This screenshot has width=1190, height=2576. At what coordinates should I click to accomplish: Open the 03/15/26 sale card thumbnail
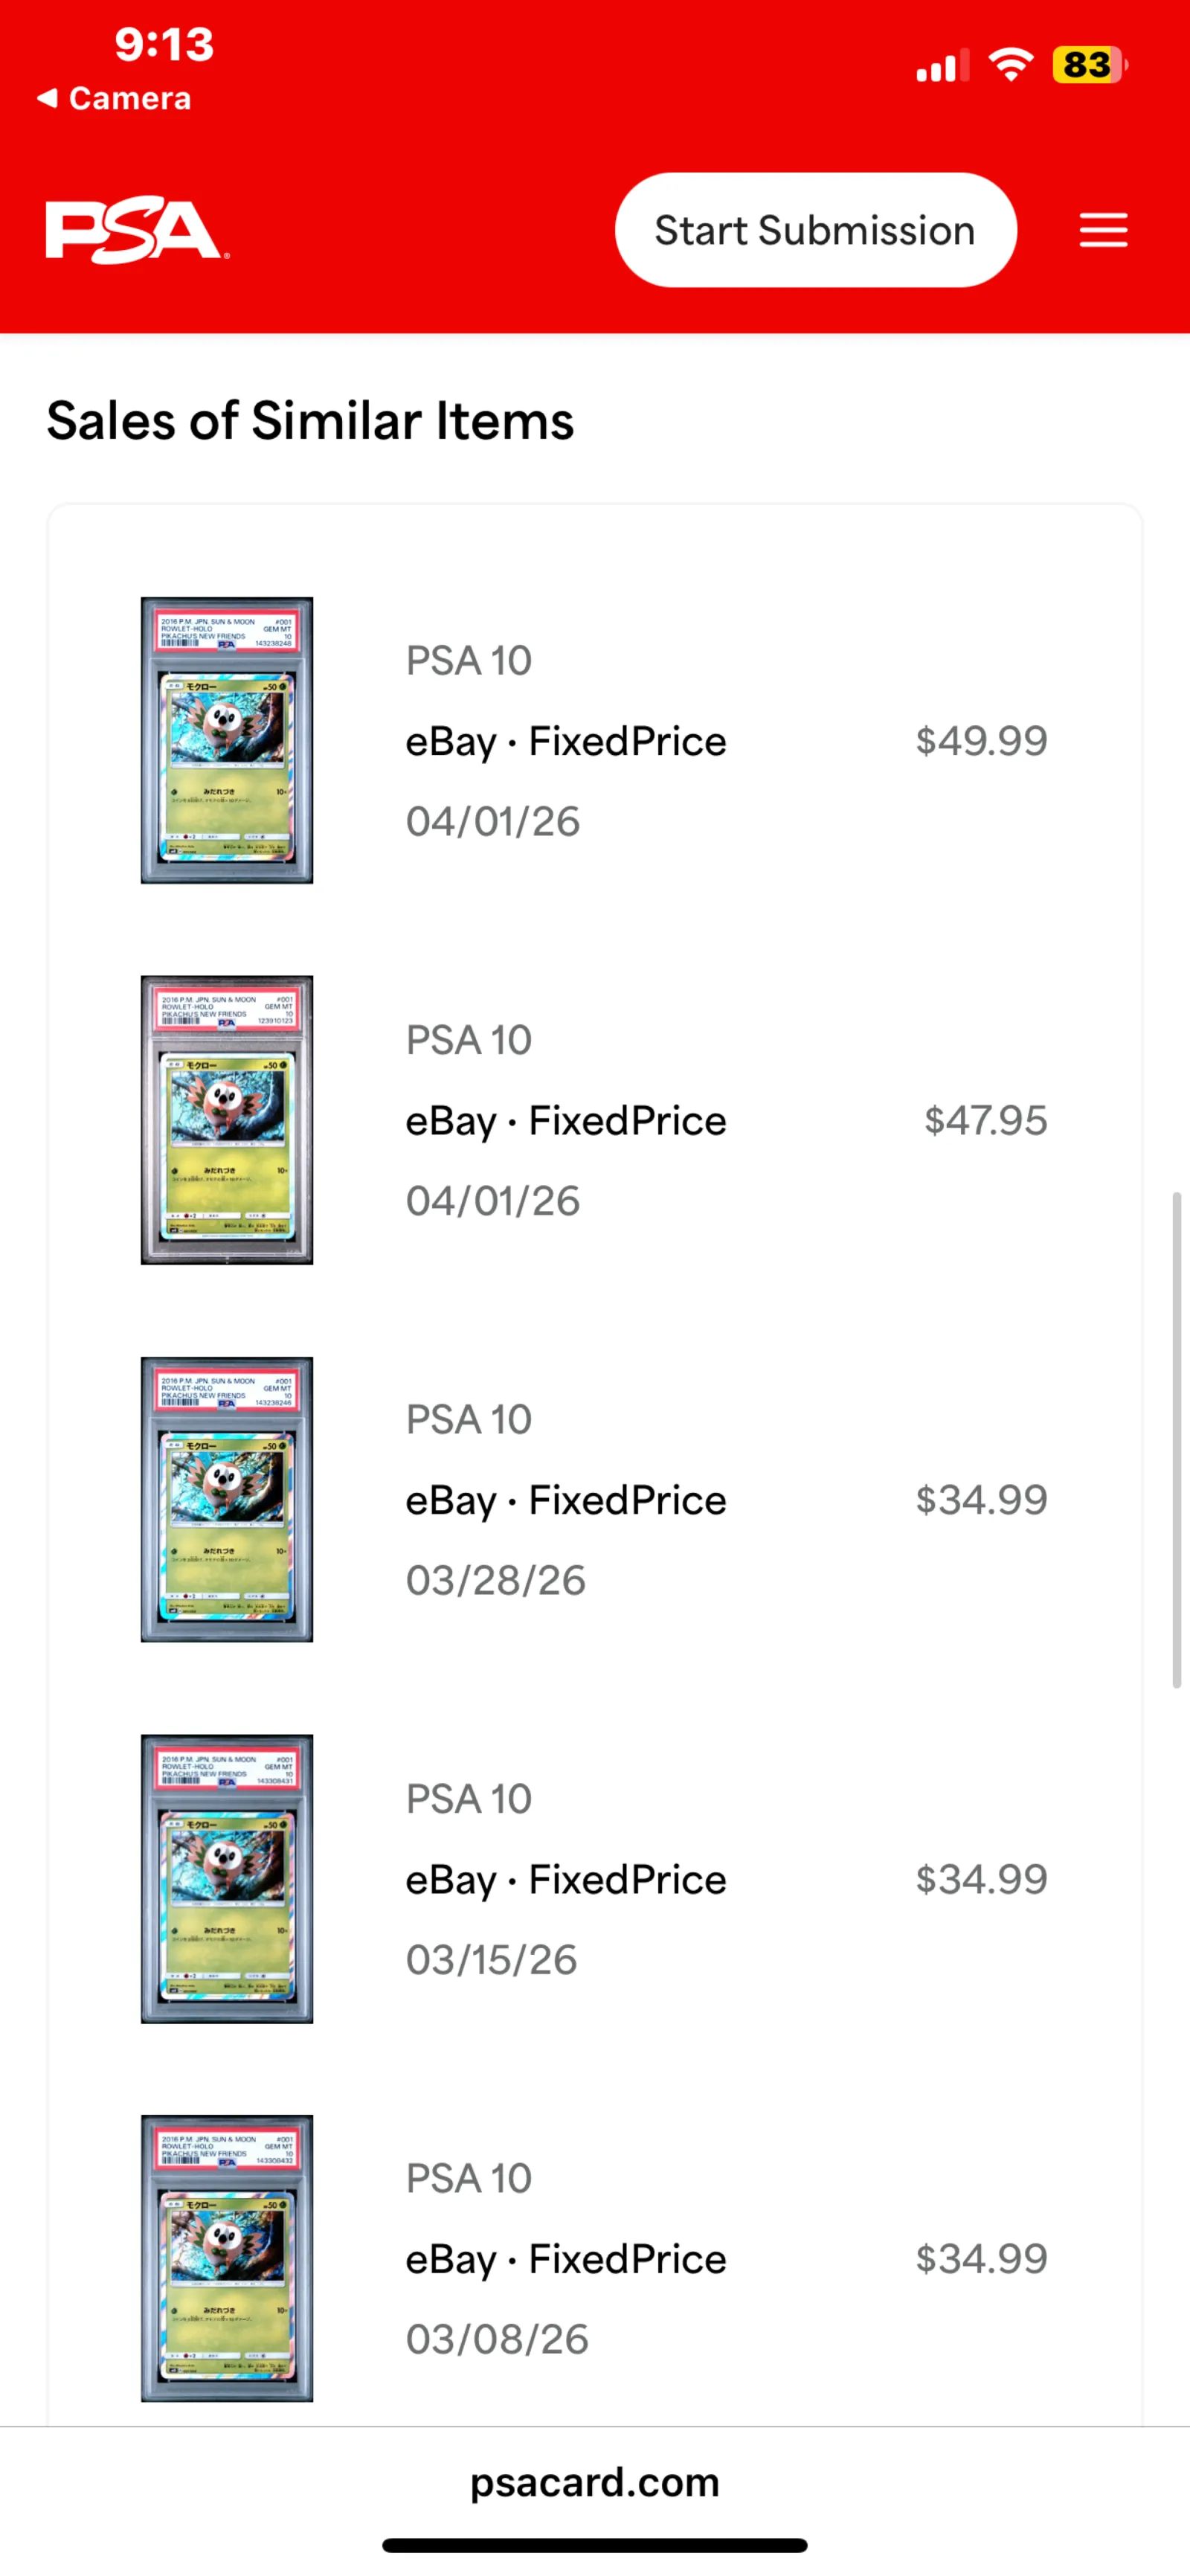click(x=227, y=1879)
